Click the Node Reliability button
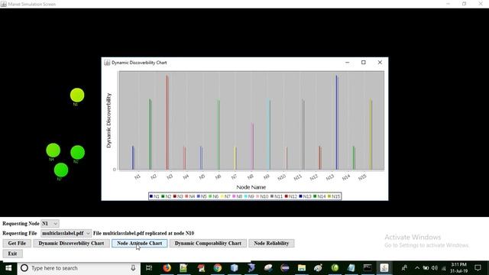 click(x=271, y=243)
